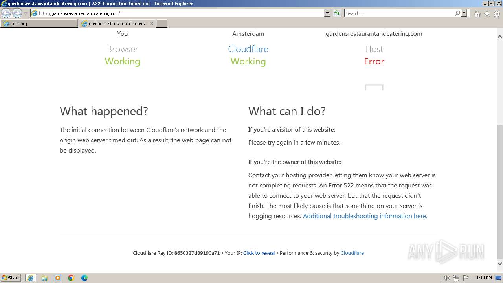The image size is (503, 283).
Task: Click the 'What can I do?' heading
Action: click(287, 111)
